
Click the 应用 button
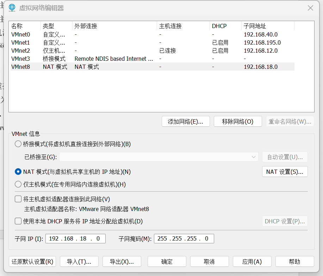click(252, 261)
